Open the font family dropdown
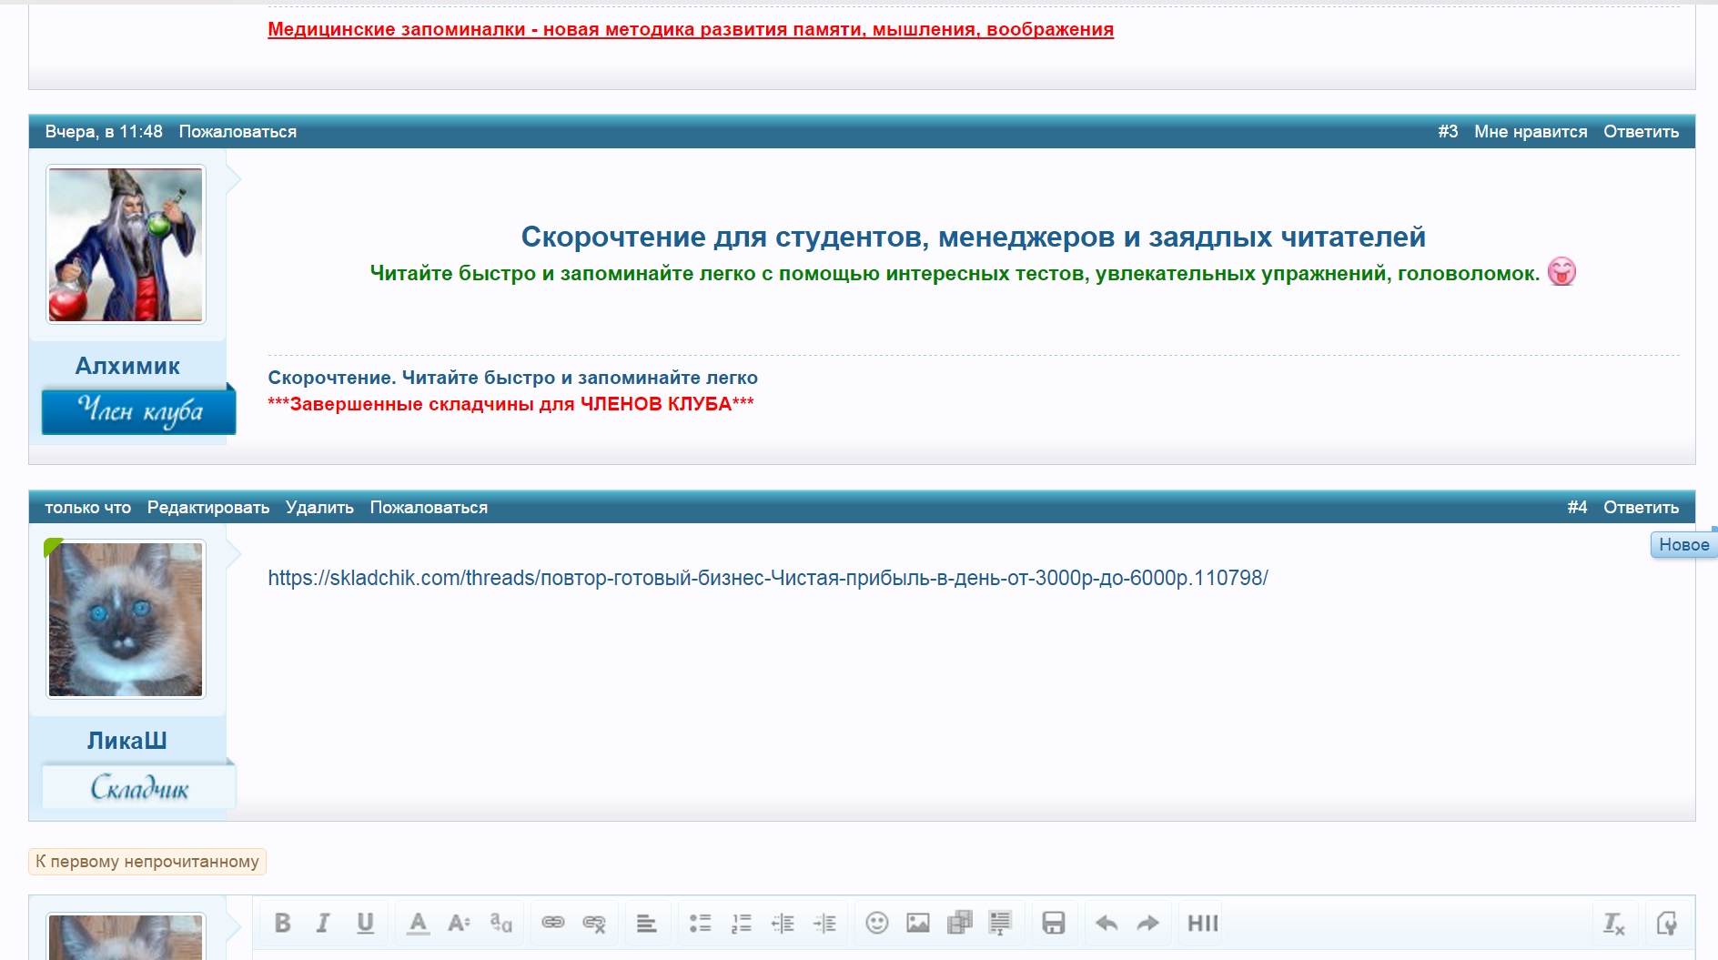The width and height of the screenshot is (1718, 960). point(500,923)
